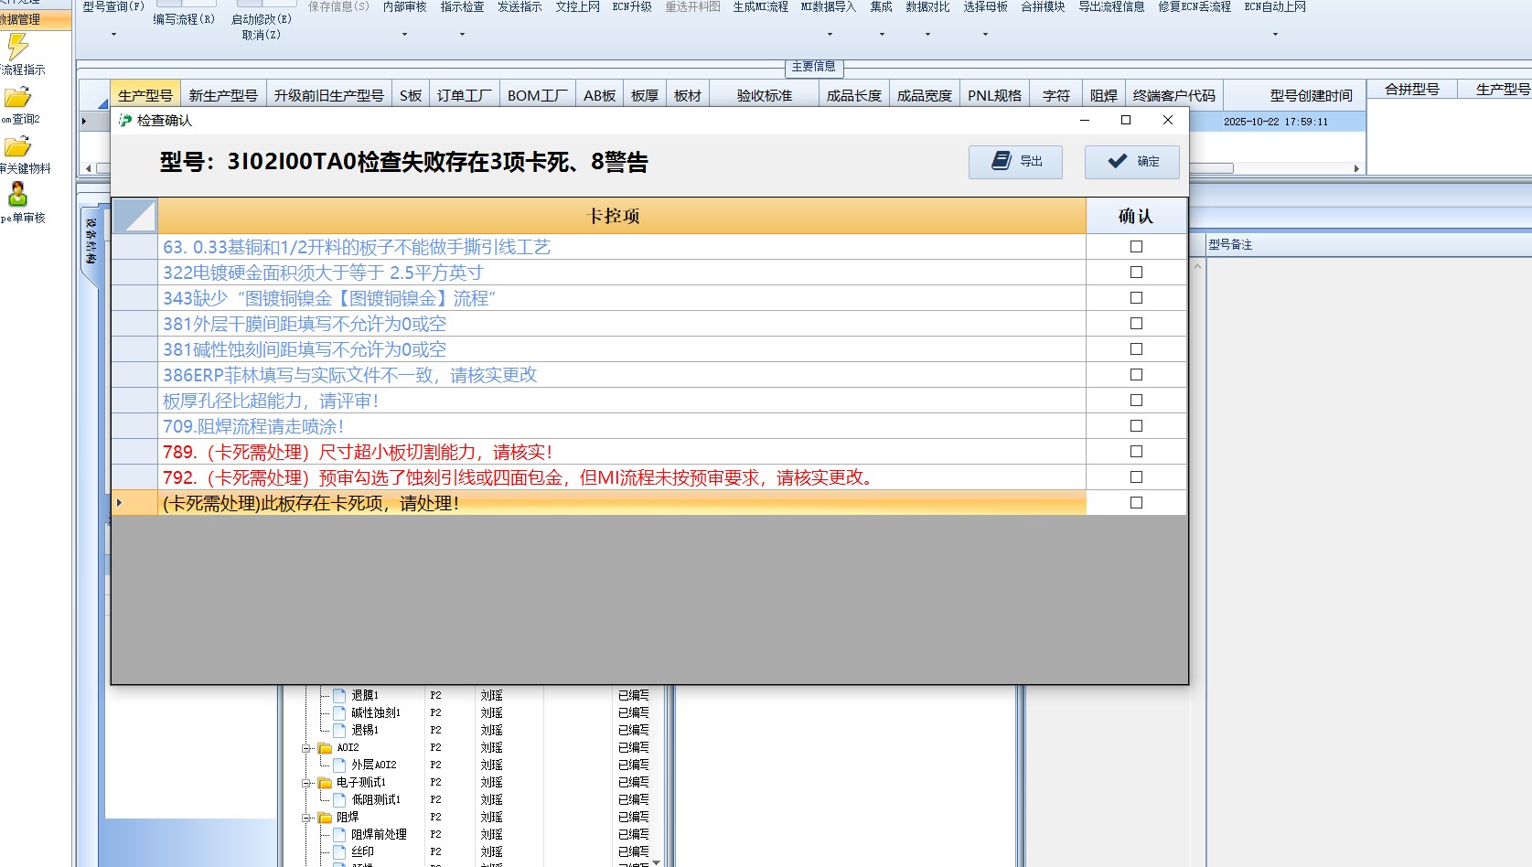The height and width of the screenshot is (867, 1532).
Task: Click the 流程指示 lightning icon
Action: coord(17,47)
